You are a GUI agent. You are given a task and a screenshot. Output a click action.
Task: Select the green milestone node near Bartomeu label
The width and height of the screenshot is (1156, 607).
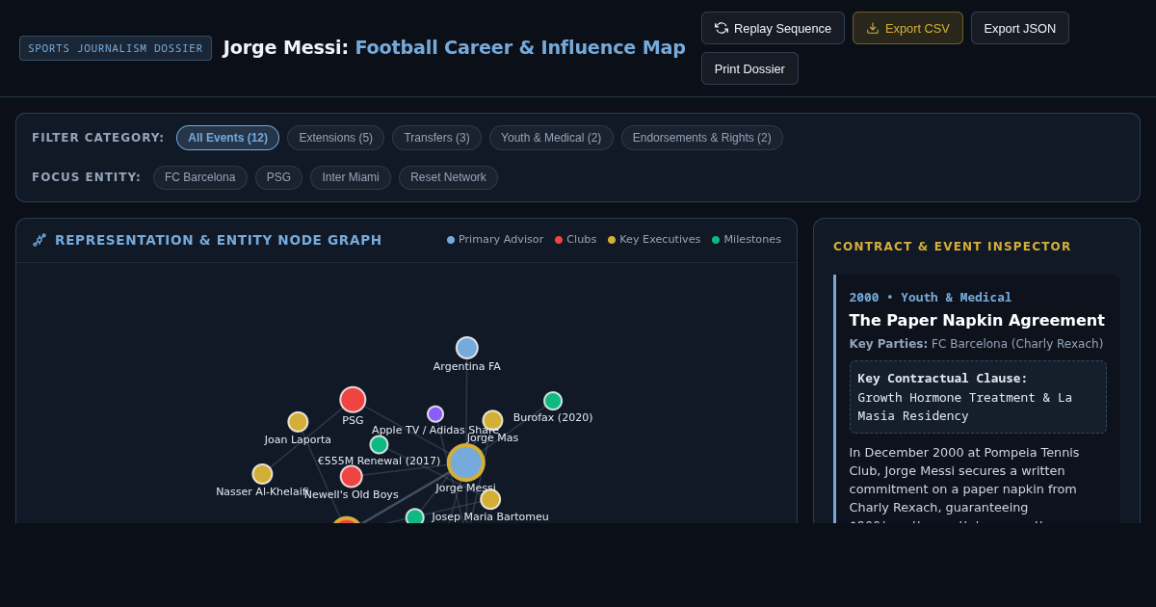414,517
